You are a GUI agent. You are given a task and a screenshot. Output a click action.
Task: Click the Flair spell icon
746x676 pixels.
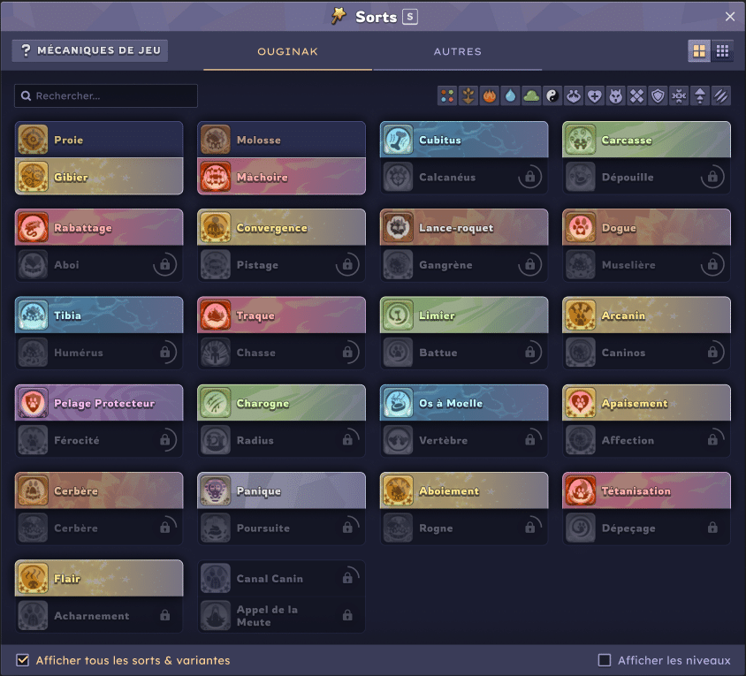click(33, 579)
